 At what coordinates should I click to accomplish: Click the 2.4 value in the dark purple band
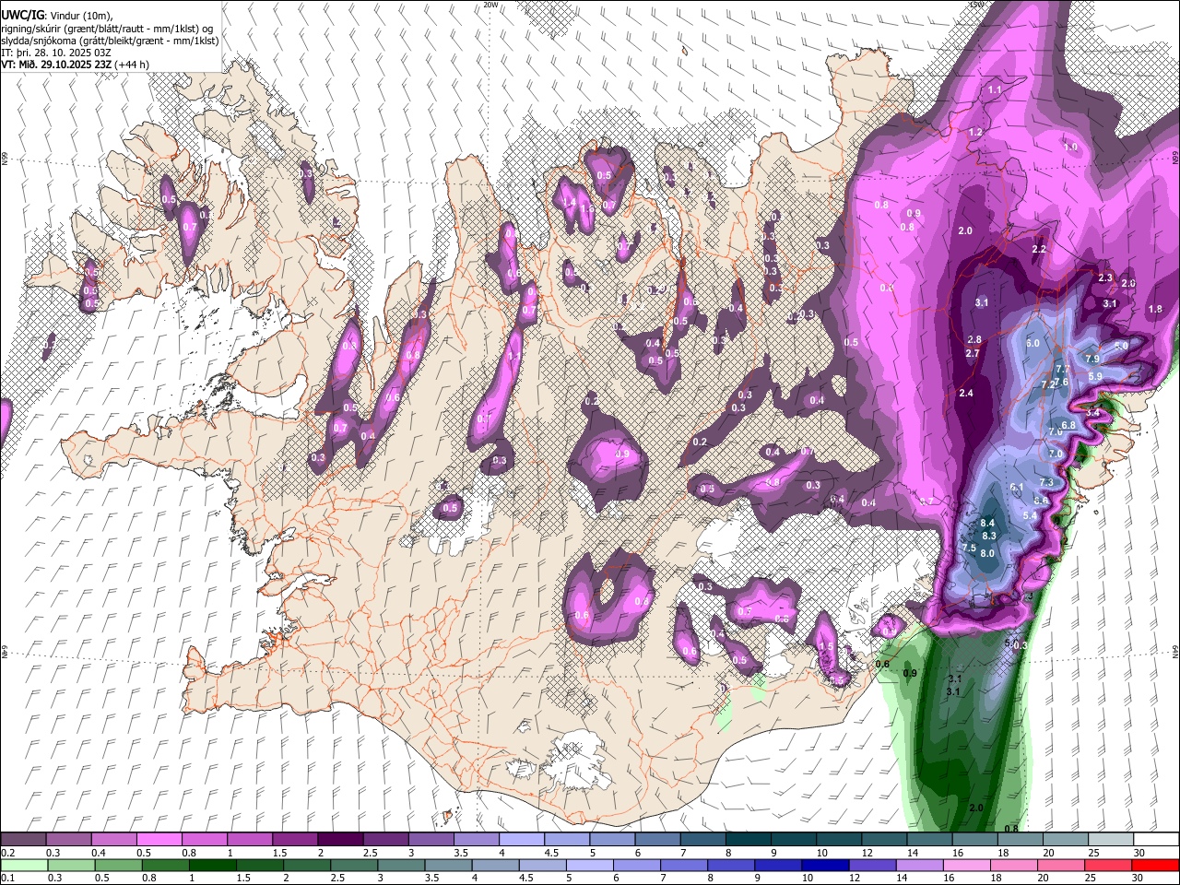[966, 394]
